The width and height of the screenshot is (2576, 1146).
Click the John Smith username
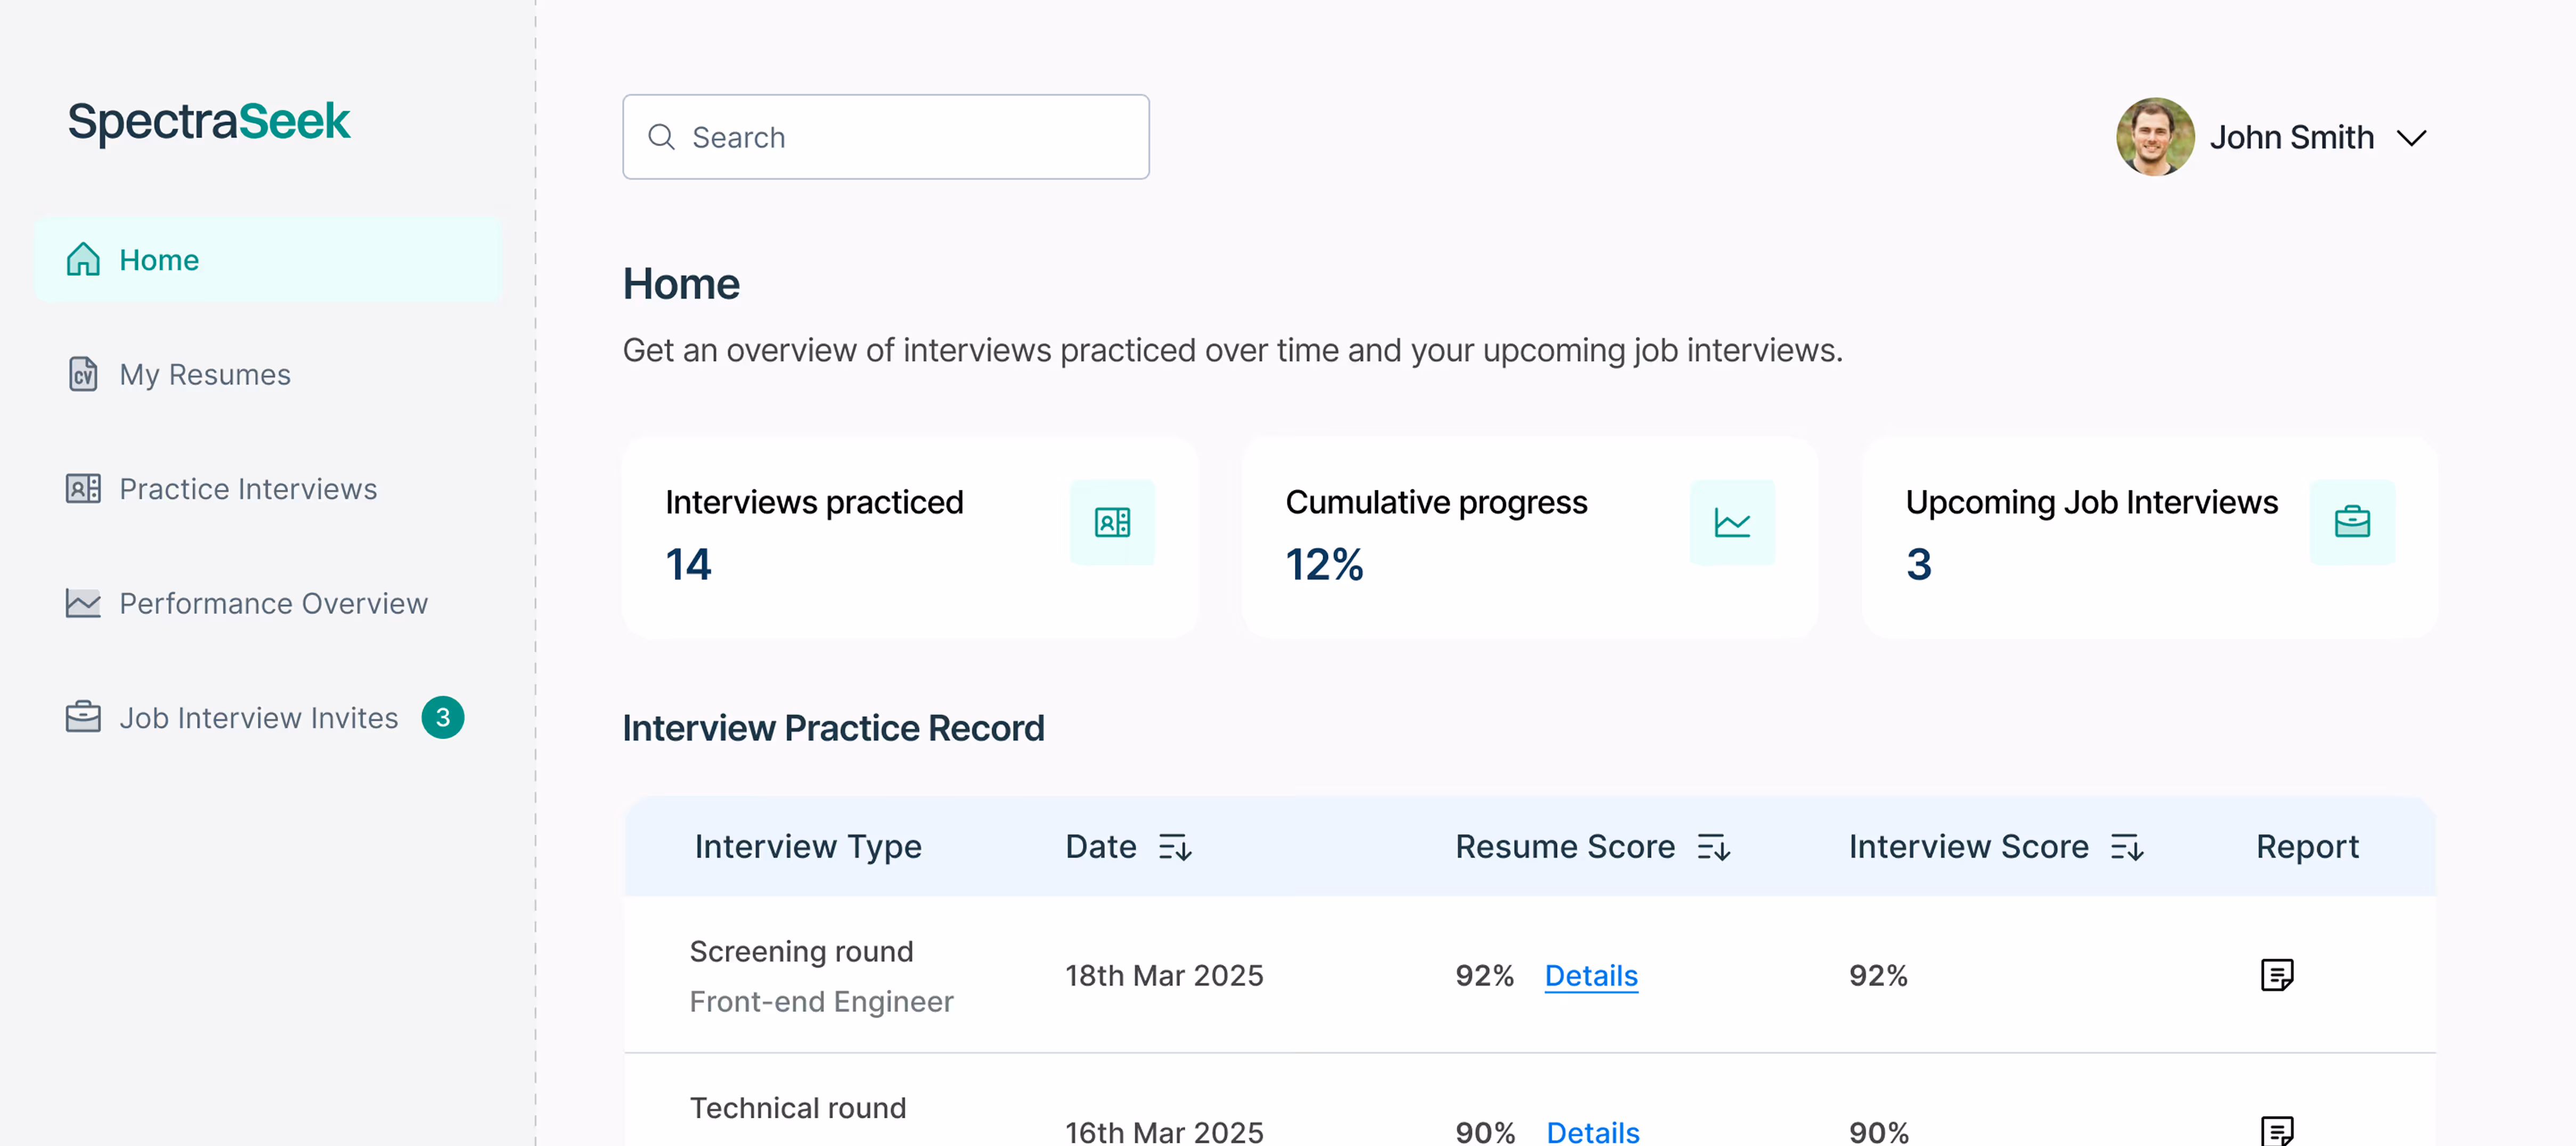click(x=2291, y=137)
